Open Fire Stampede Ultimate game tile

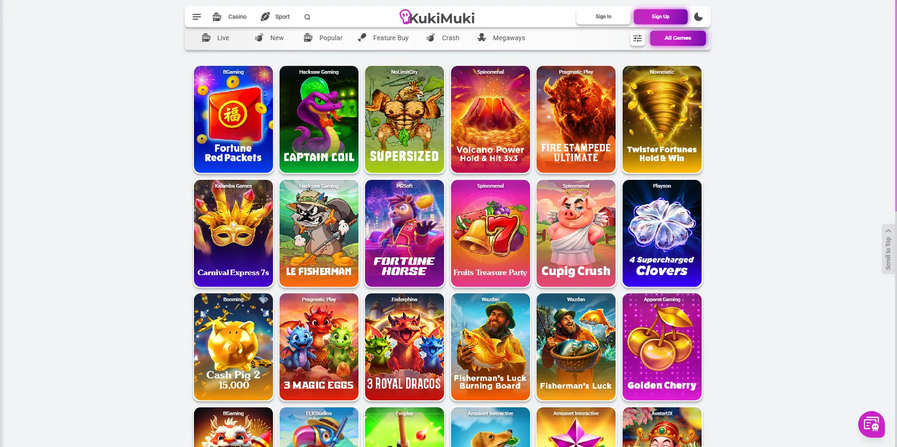[x=576, y=119]
